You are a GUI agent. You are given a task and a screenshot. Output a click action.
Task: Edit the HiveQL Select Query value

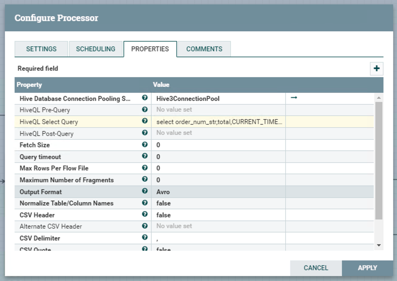[218, 122]
